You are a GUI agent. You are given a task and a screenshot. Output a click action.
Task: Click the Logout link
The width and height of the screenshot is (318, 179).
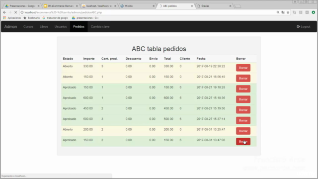[x=304, y=26]
